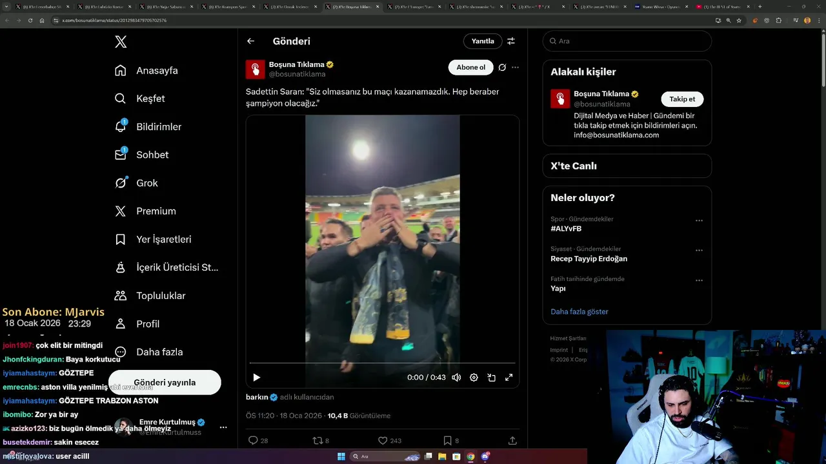The image size is (826, 464).
Task: Click the taskbar Ara search box
Action: (x=383, y=456)
